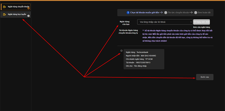Click the bank icon beside Ngân hàng trực tuyến
The image size is (225, 111).
point(4,15)
